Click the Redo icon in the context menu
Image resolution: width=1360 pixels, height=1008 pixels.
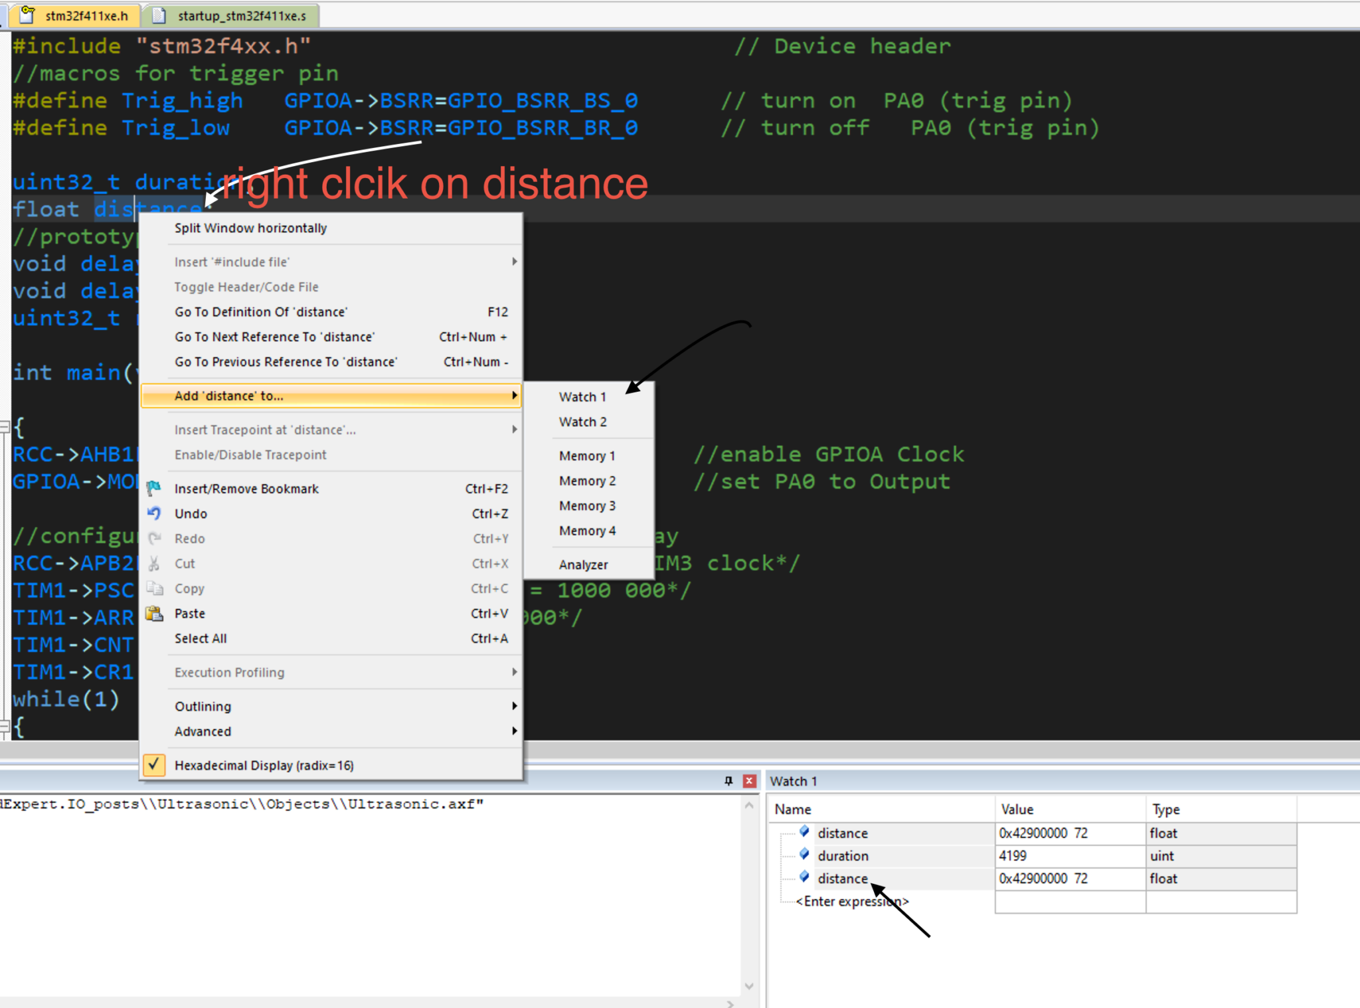click(154, 539)
